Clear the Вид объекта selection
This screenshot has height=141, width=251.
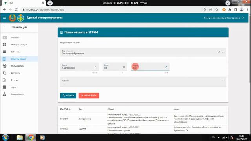point(218,52)
